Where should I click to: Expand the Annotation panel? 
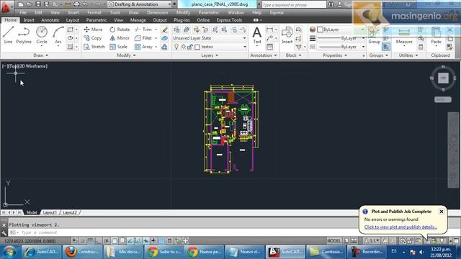pyautogui.click(x=263, y=55)
